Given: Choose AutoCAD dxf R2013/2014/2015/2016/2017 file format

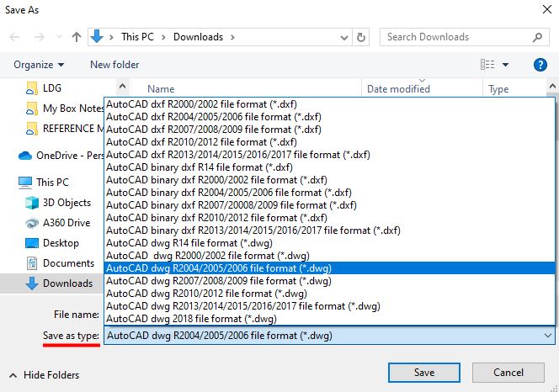Looking at the screenshot, I should (x=329, y=155).
